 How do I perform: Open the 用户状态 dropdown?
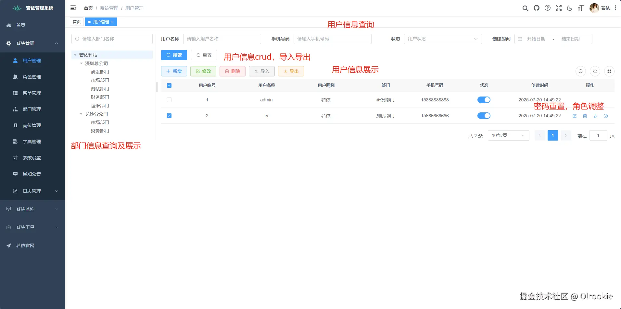(x=442, y=39)
